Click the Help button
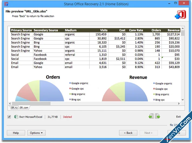The image size is (192, 143). [x=16, y=133]
